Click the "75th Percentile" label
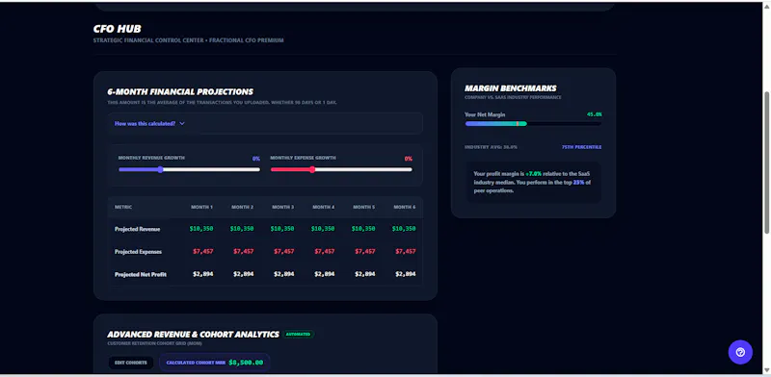771x377 pixels. coord(582,147)
